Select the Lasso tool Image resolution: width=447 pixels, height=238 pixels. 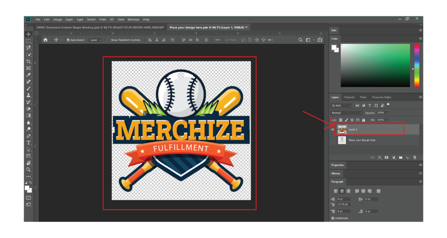28,48
